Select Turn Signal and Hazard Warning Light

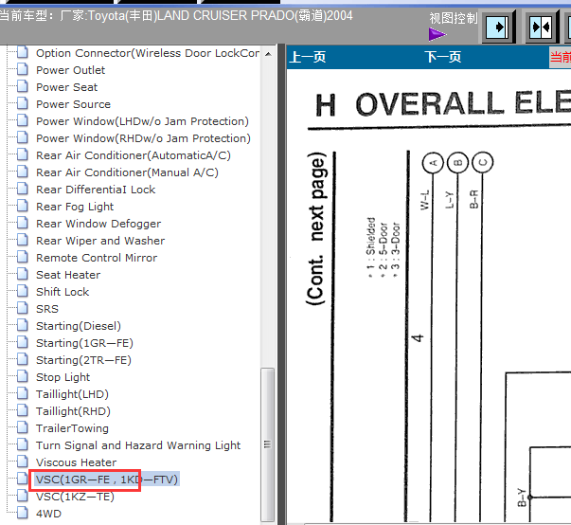138,445
